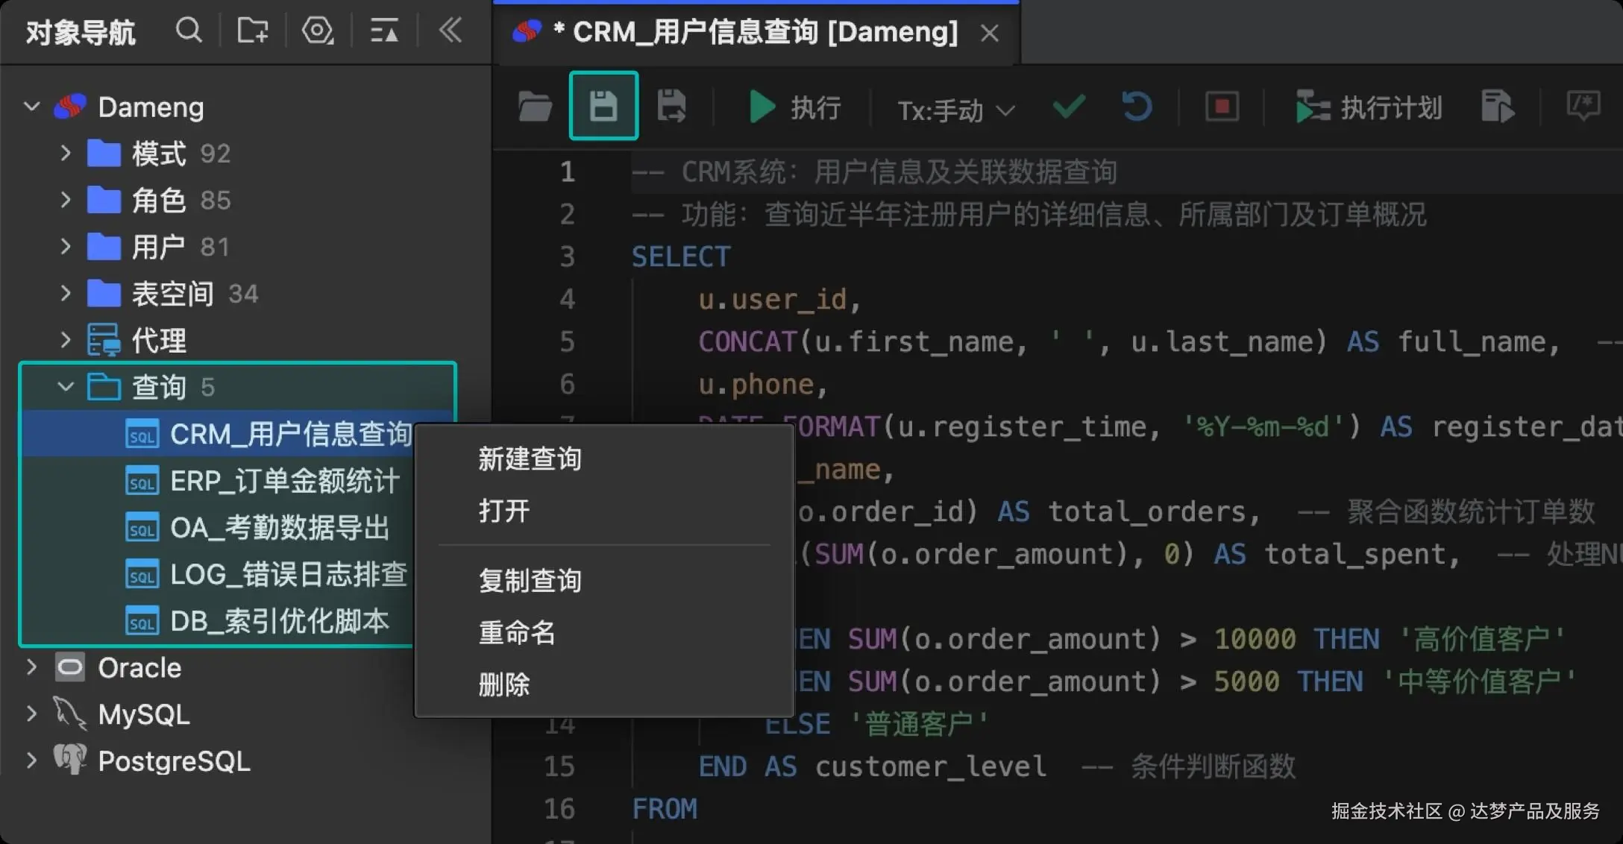This screenshot has height=844, width=1623.
Task: Close the CRM_用户信息查询 editor tab
Action: pos(989,34)
